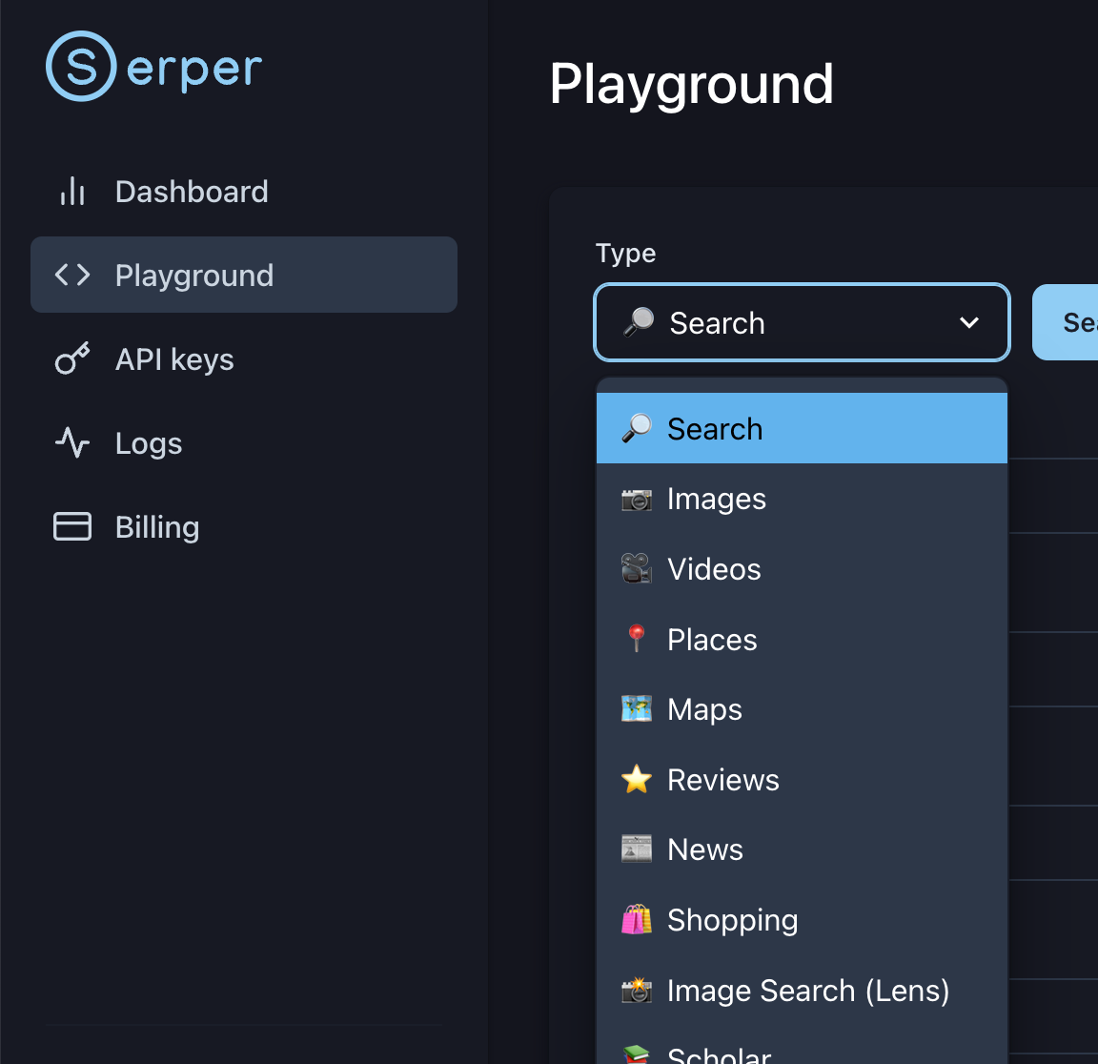Go to the Playground sidebar item

tap(244, 275)
